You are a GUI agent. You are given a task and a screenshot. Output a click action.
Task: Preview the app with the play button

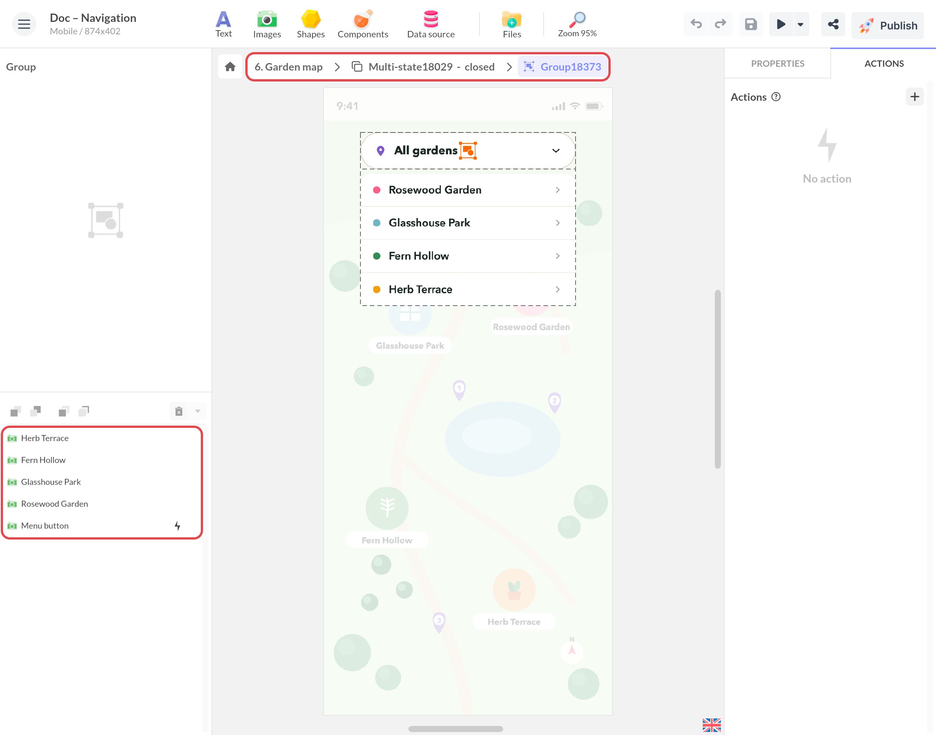(781, 24)
